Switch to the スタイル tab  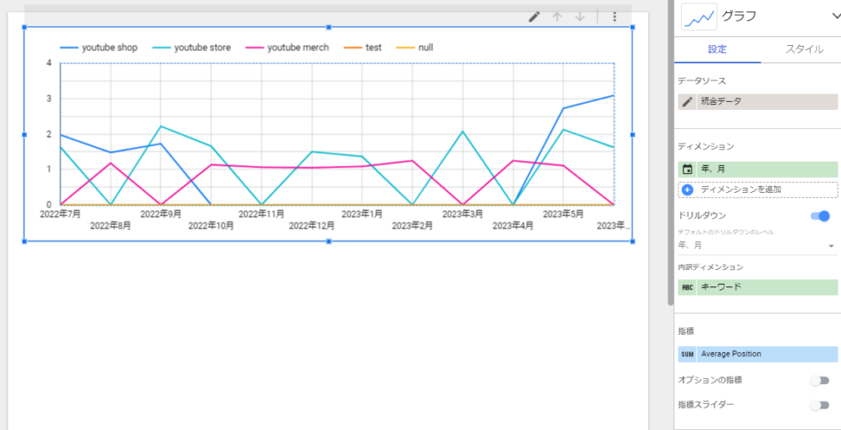(804, 49)
